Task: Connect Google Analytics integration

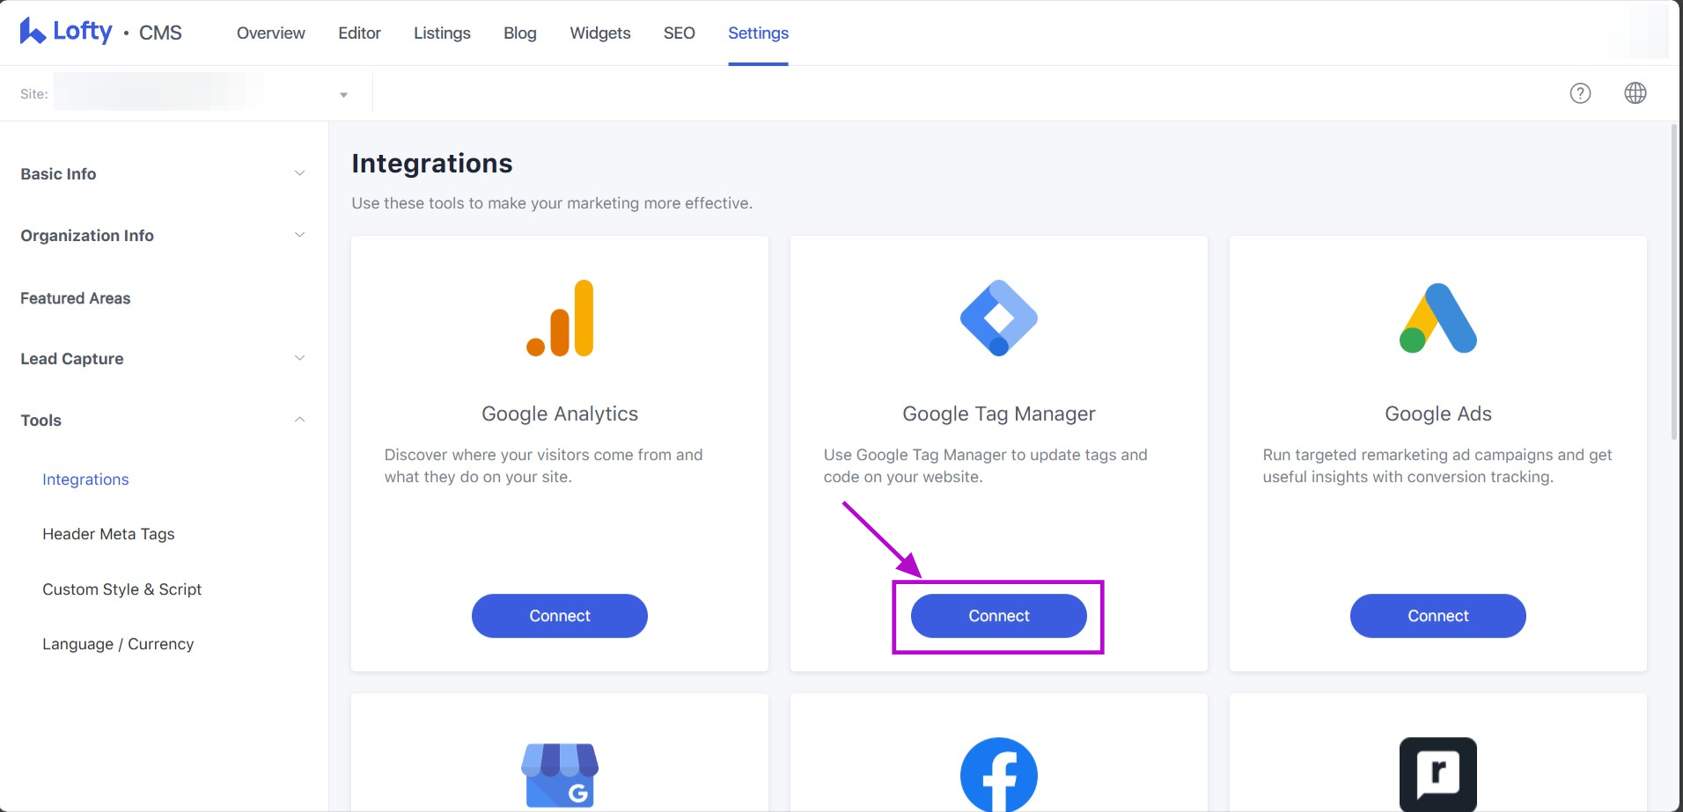Action: click(560, 616)
